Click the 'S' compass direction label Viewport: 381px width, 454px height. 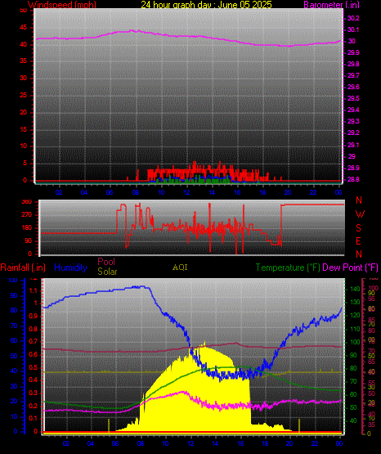coord(358,228)
